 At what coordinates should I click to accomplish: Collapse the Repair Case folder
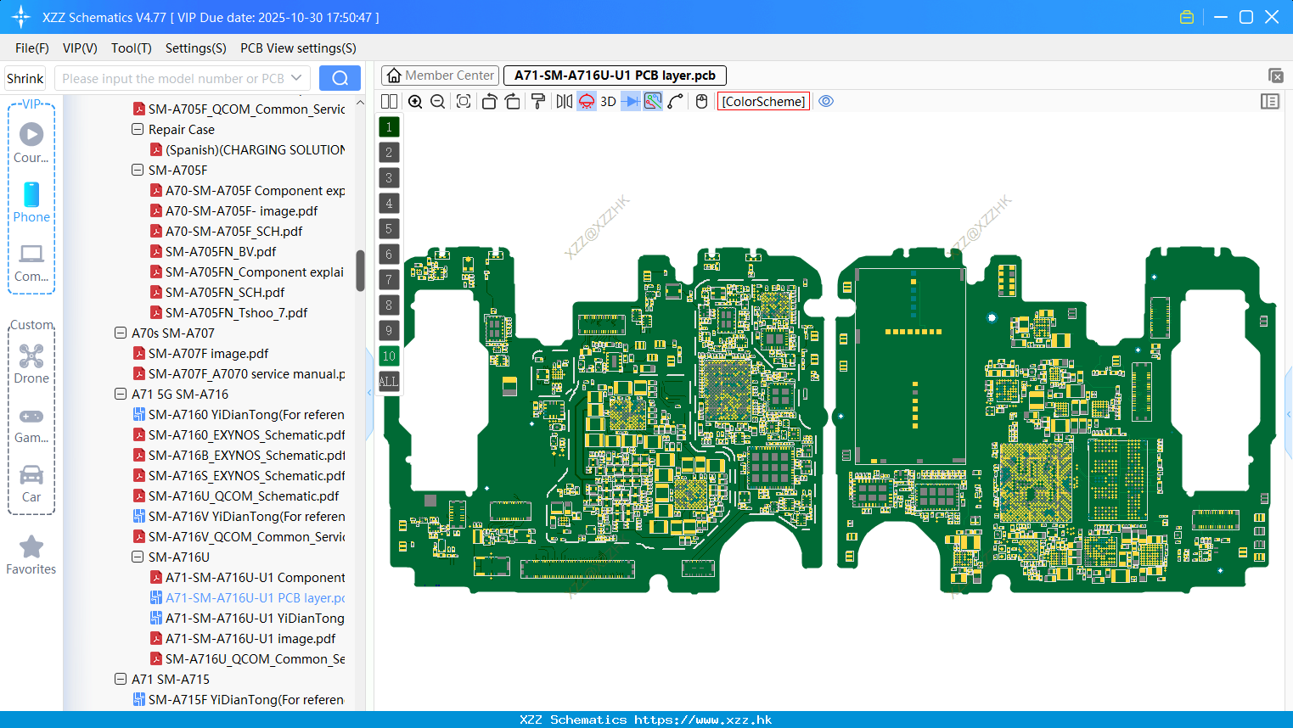click(x=138, y=130)
